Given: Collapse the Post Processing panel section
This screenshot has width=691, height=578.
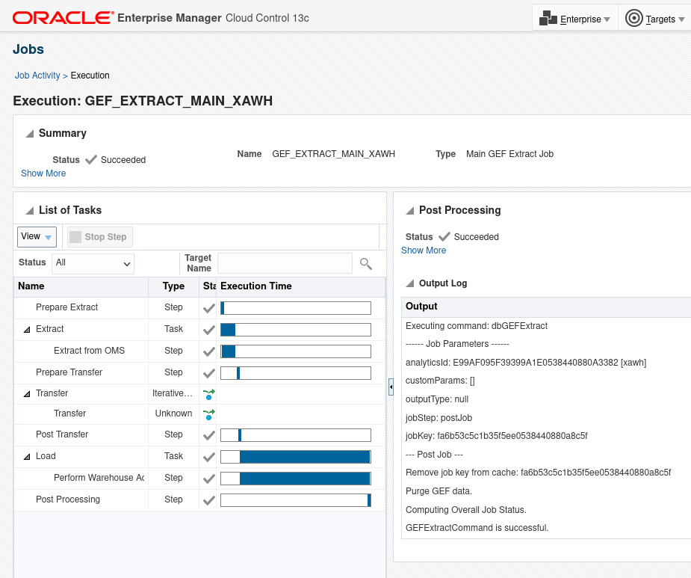Looking at the screenshot, I should [x=410, y=210].
